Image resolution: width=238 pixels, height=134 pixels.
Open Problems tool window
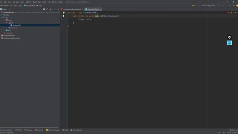pyautogui.click(x=28, y=130)
